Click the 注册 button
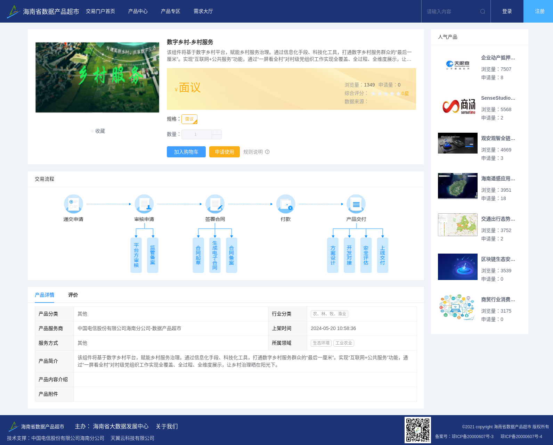Image resolution: width=553 pixels, height=445 pixels. pos(538,11)
